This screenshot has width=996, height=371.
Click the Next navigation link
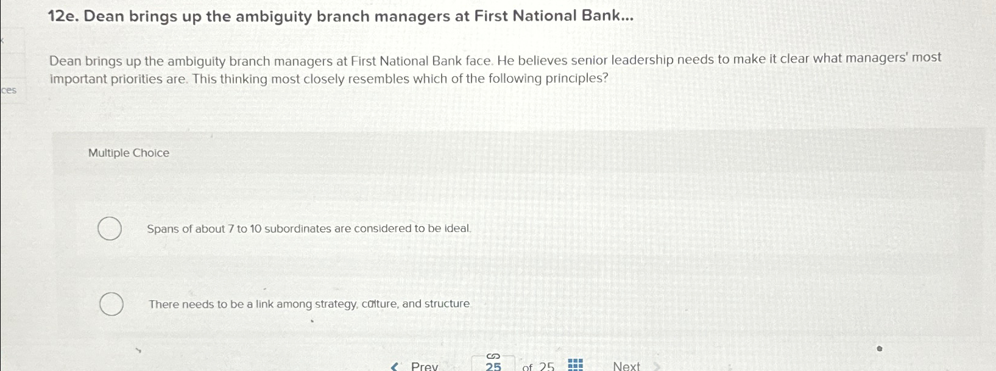627,366
